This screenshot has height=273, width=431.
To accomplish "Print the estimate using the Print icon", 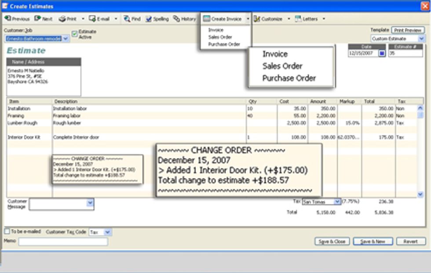I will pyautogui.click(x=68, y=19).
